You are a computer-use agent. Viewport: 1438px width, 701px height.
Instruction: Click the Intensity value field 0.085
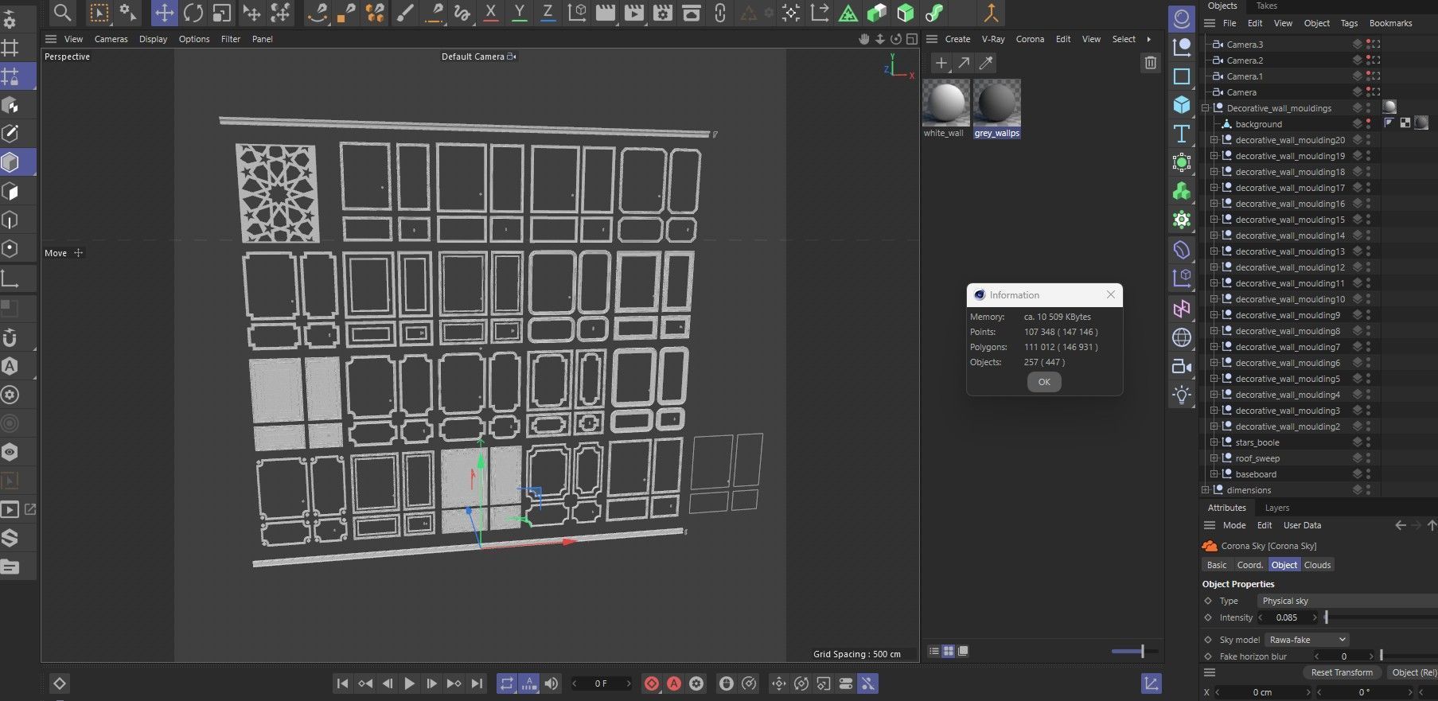1287,617
